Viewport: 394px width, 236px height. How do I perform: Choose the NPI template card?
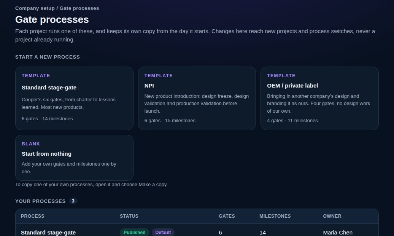pyautogui.click(x=197, y=98)
